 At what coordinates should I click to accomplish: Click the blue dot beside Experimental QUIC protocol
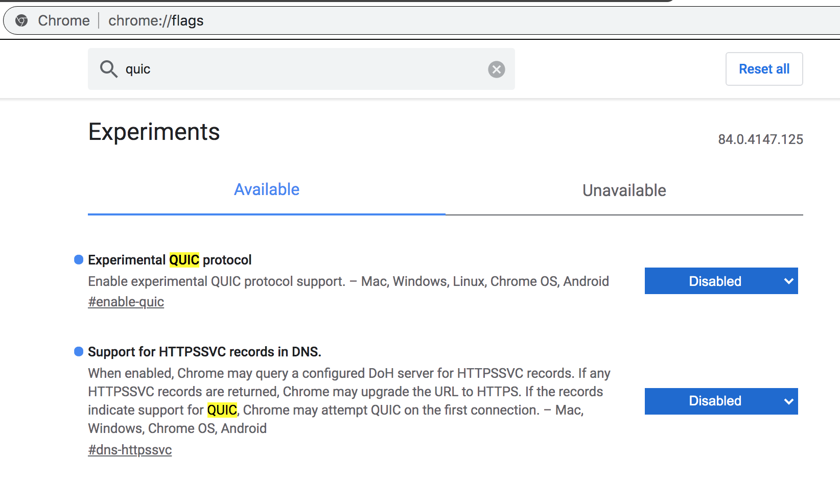click(x=79, y=260)
